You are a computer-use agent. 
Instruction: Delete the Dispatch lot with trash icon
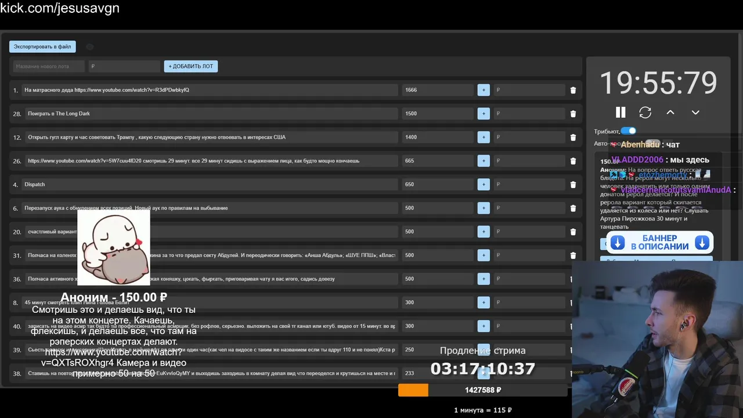coord(573,185)
